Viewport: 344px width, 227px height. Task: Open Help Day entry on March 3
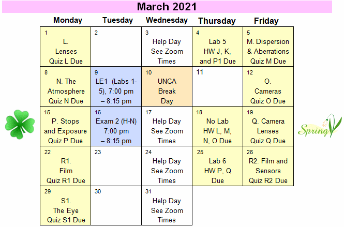point(167,47)
